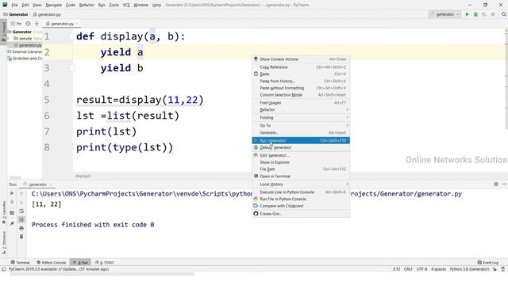Select Run 'generator' in context menu
The width and height of the screenshot is (508, 285).
301,141
